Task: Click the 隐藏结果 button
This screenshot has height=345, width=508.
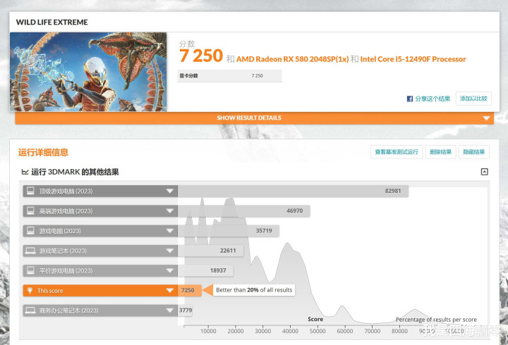Action: coord(474,152)
